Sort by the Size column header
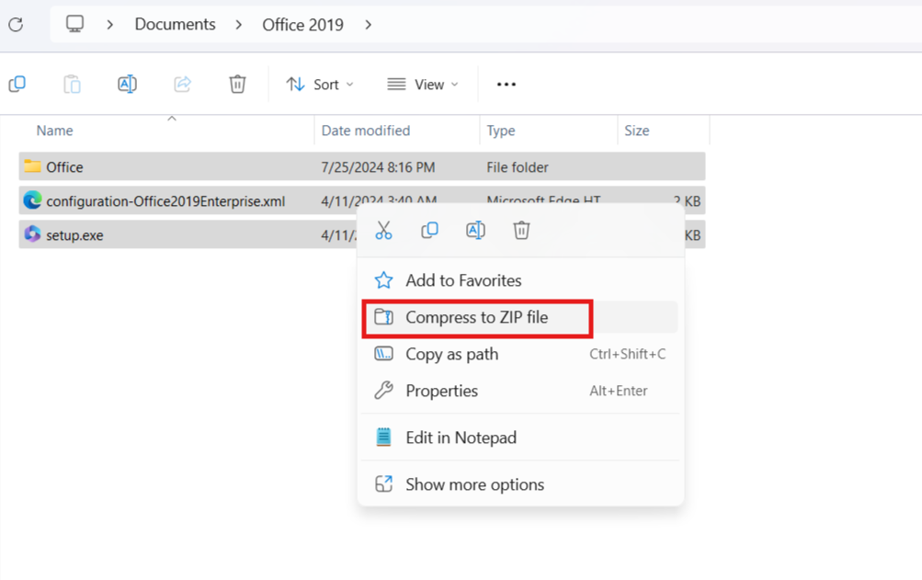 [636, 131]
